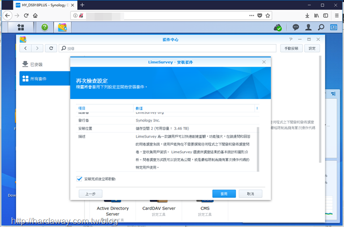Open CardDAV Server package
344x227 pixels.
(159, 209)
